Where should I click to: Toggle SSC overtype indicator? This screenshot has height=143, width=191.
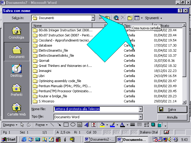click(x=134, y=132)
